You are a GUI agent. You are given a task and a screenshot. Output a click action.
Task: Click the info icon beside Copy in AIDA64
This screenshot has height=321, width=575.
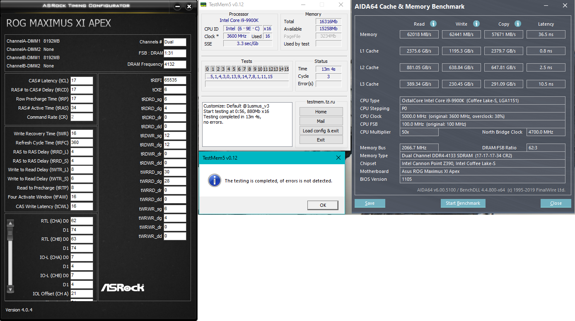tap(518, 24)
